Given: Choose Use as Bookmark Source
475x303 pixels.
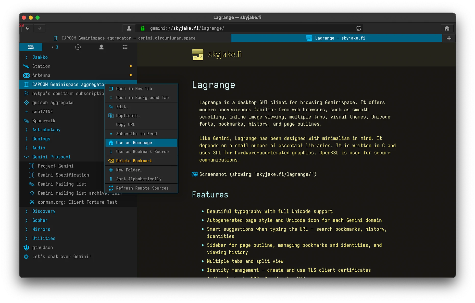Looking at the screenshot, I should pos(141,152).
